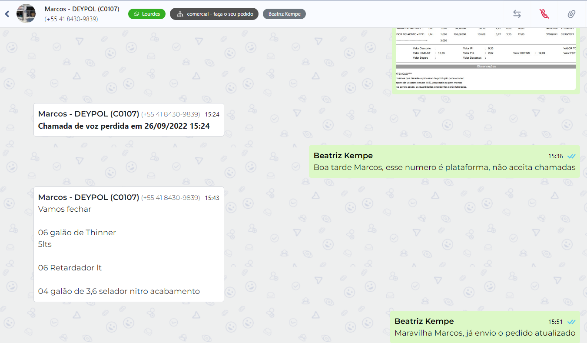Select the comercial - faça o seu pedido tag
587x343 pixels.
point(214,14)
